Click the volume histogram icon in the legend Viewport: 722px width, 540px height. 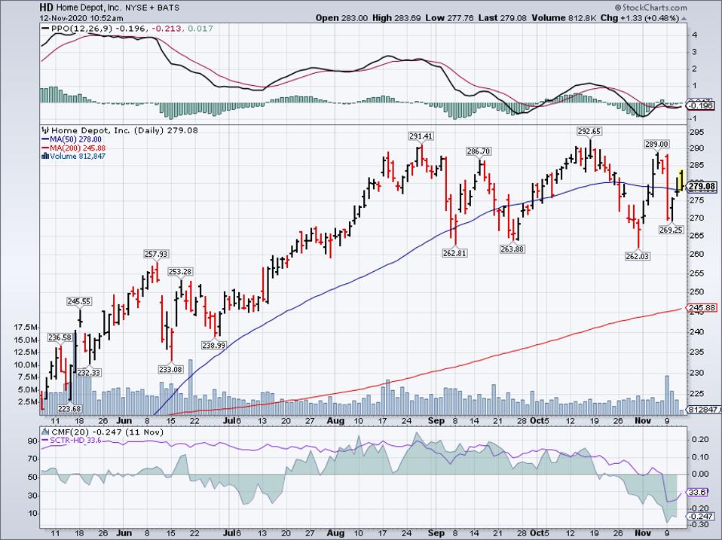pos(45,157)
